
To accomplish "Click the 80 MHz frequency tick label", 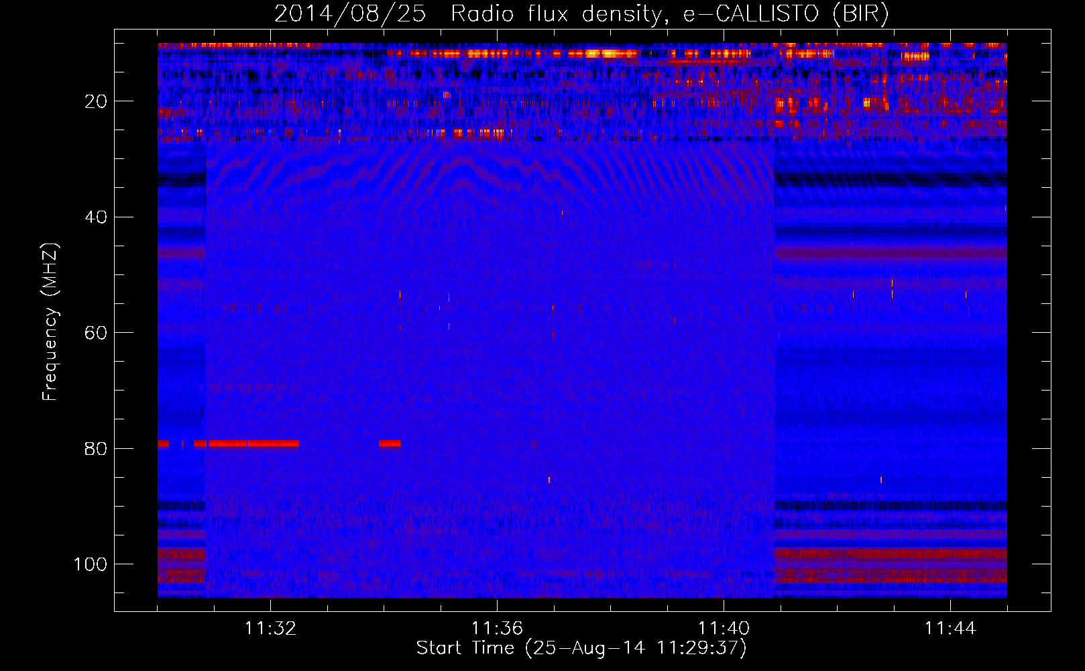I will tap(96, 448).
